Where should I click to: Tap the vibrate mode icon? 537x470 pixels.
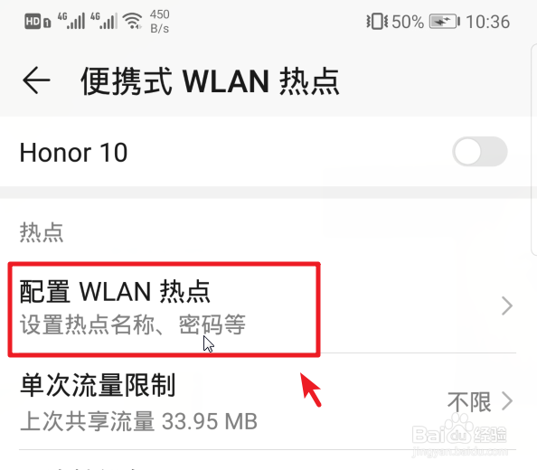[377, 21]
